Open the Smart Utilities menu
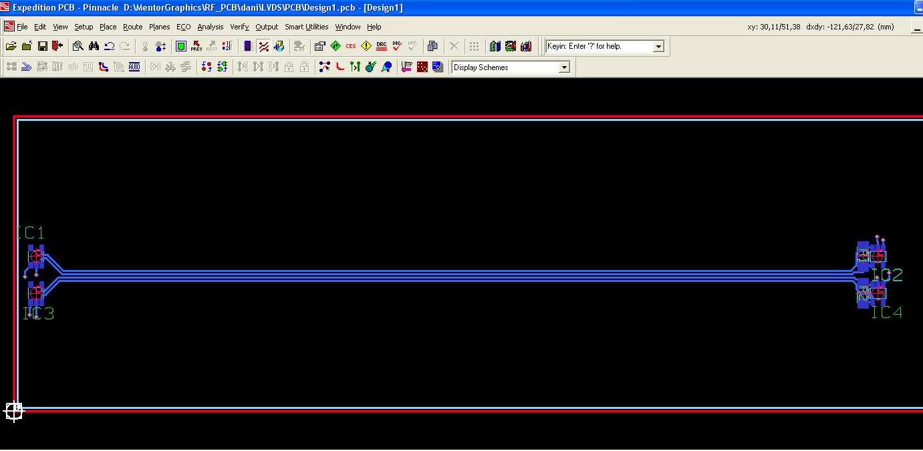 tap(306, 27)
